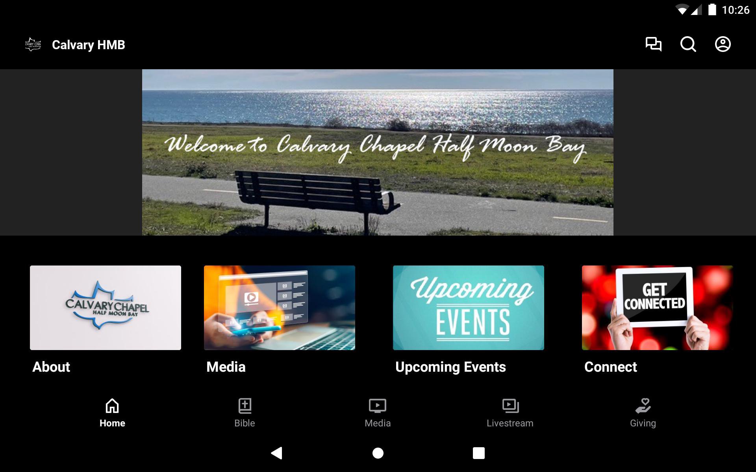Tap the Android back navigation button
This screenshot has width=756, height=472.
[277, 453]
